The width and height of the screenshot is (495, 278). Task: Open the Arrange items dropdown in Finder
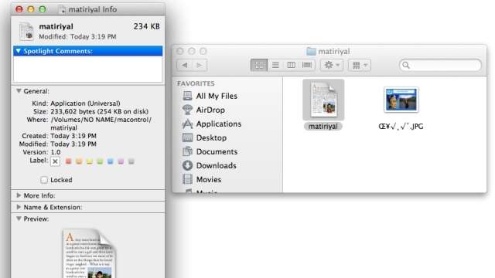pos(360,65)
